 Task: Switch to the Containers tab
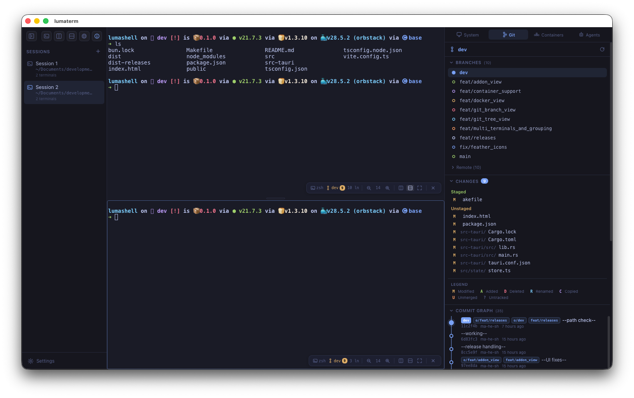[548, 35]
